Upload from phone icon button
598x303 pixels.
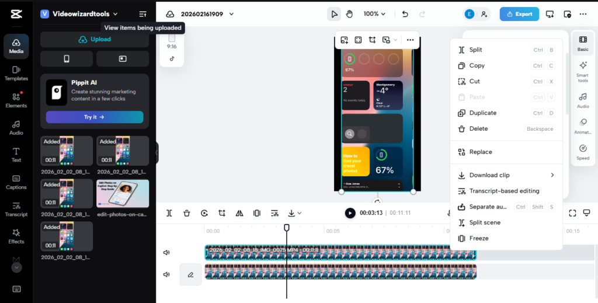point(67,59)
